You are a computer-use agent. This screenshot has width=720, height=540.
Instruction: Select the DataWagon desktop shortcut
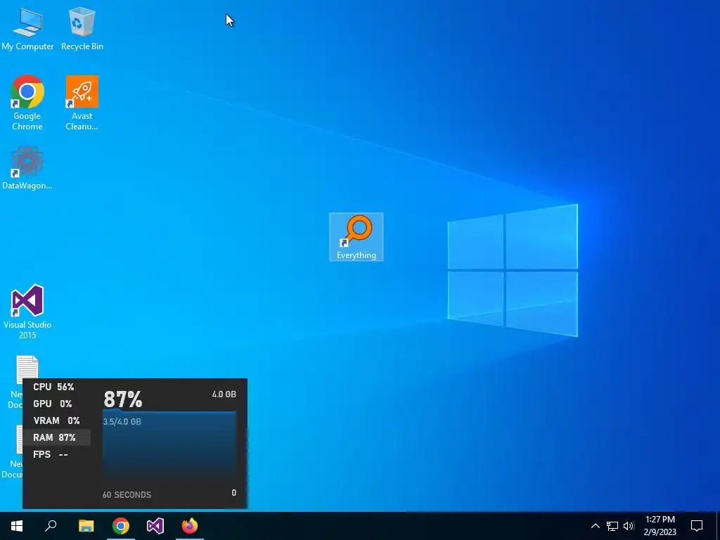[x=27, y=168]
